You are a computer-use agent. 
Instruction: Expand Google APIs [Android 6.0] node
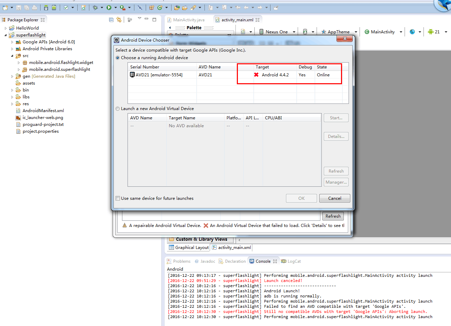tap(12, 42)
